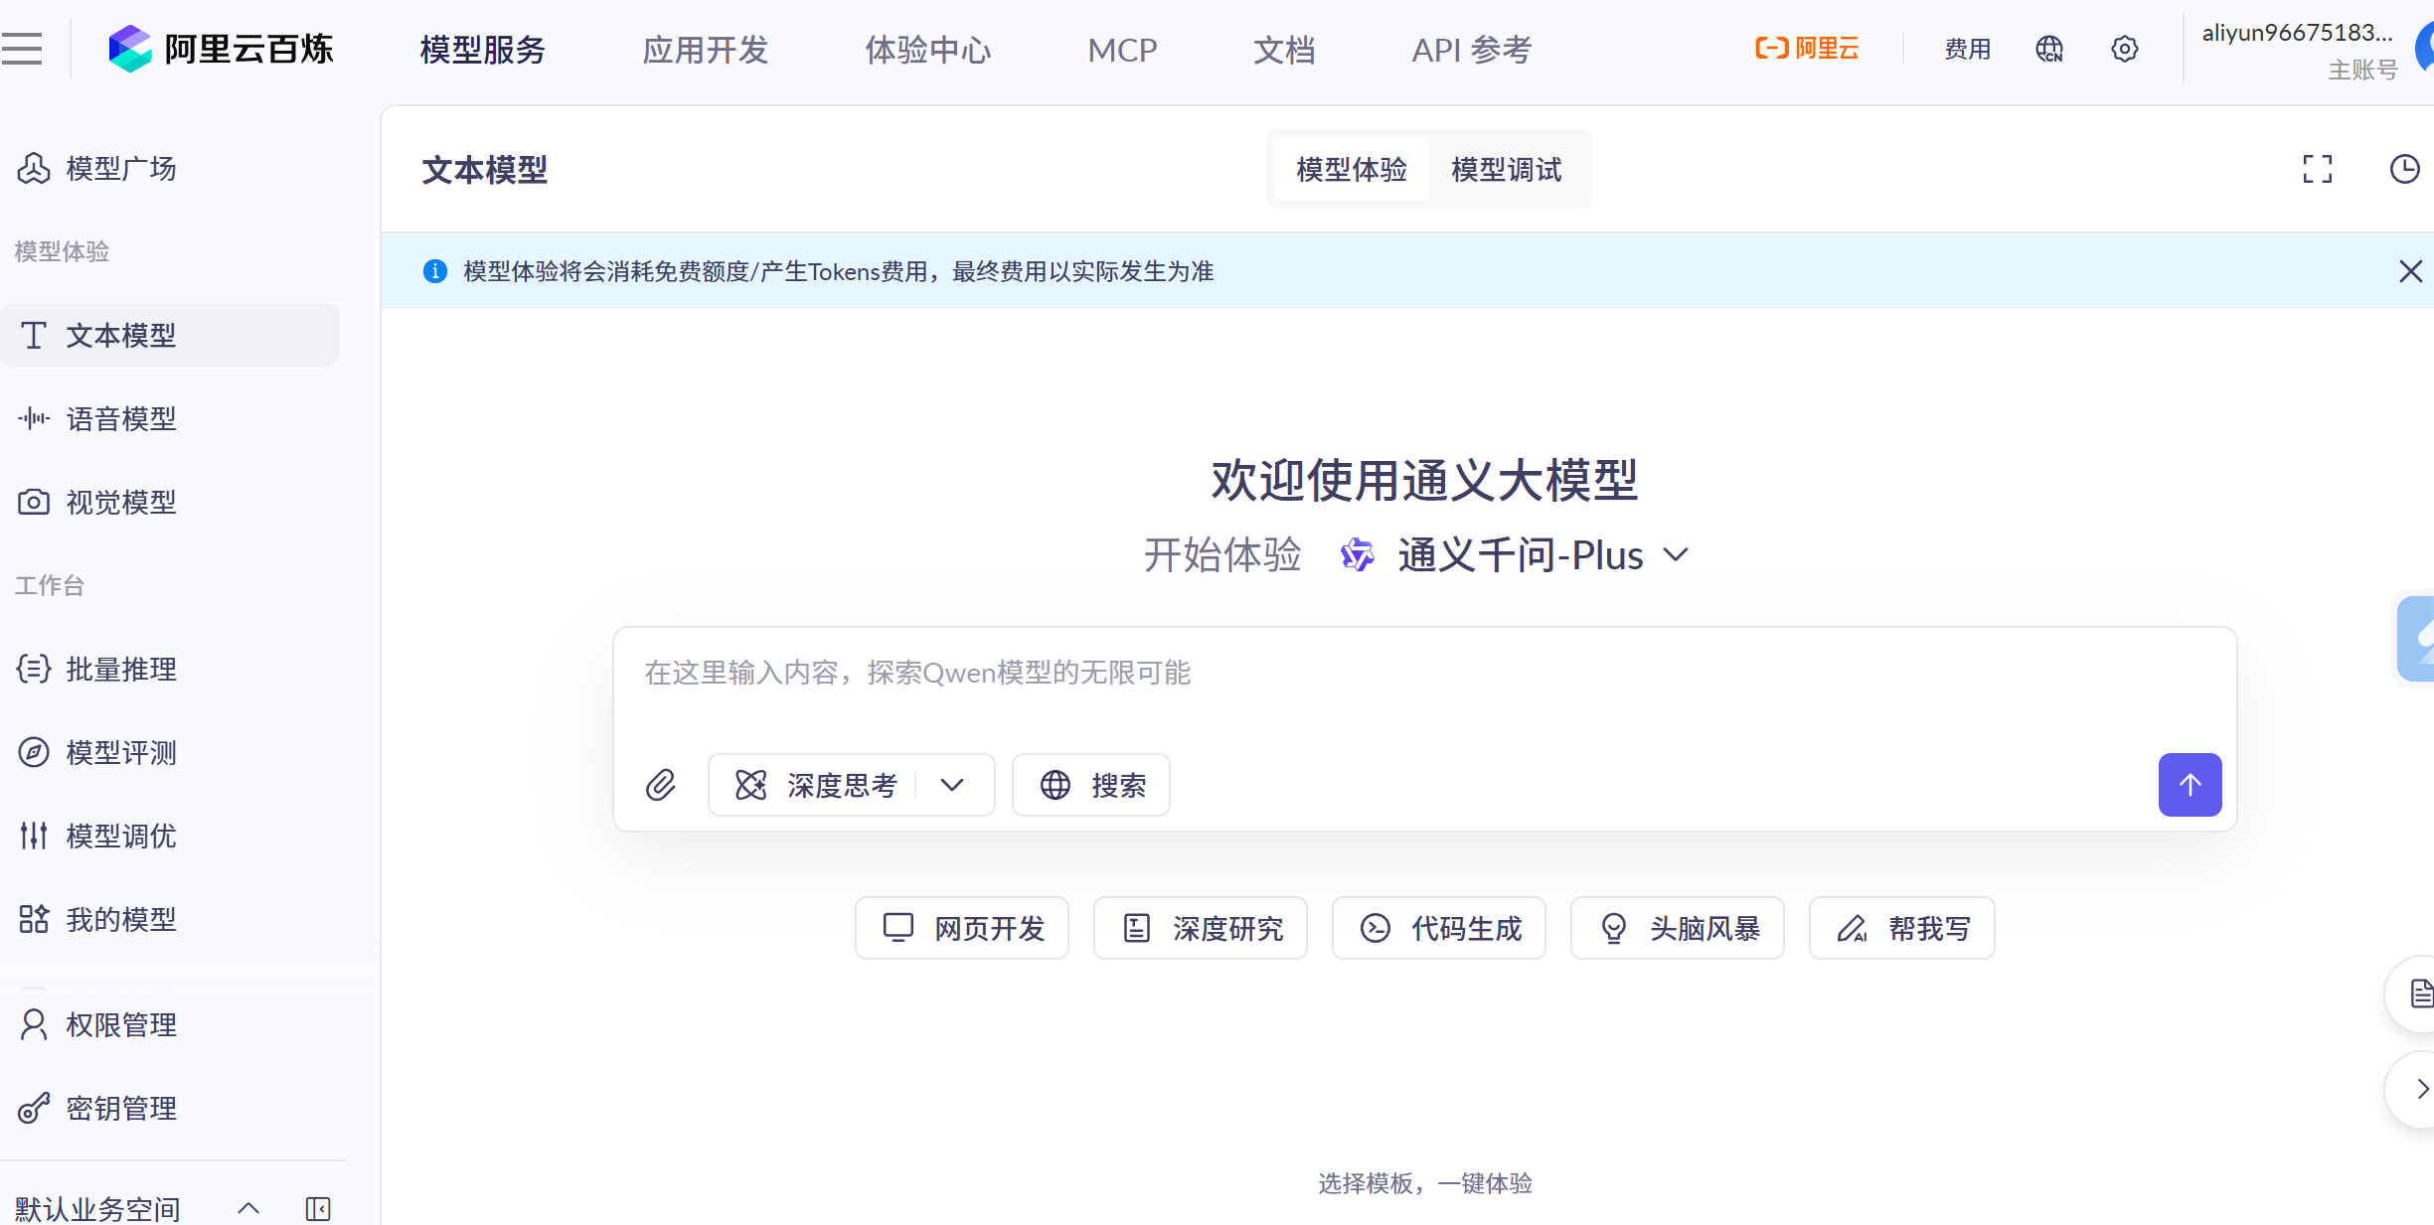The height and width of the screenshot is (1225, 2434).
Task: Open the 通义千问-Plus model selector
Action: 1521,554
